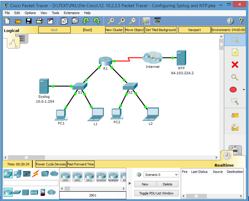Select router R1 in the topology
Image resolution: width=249 pixels, height=201 pixels.
click(105, 61)
